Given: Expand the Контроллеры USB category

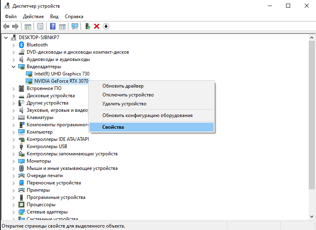Looking at the screenshot, I should pyautogui.click(x=14, y=146).
